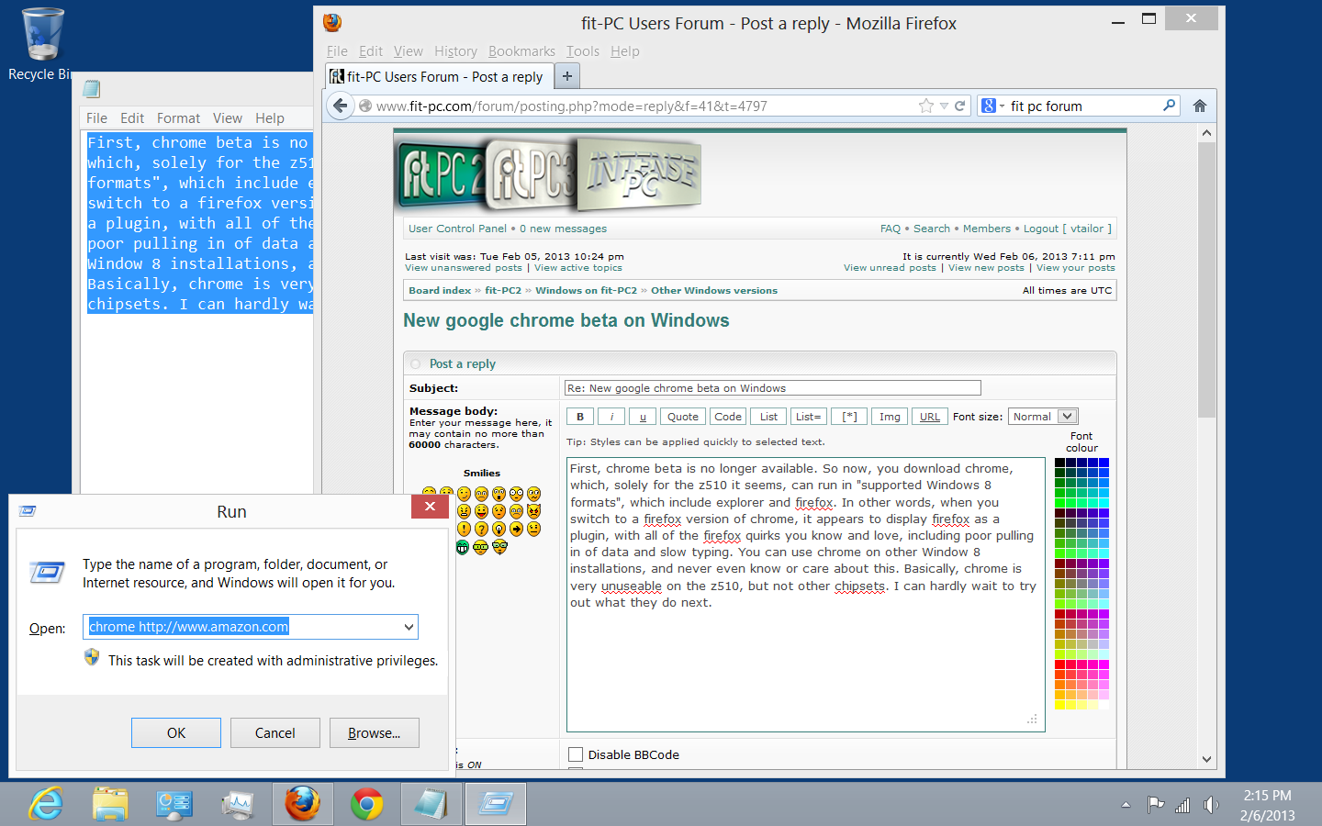Image resolution: width=1322 pixels, height=826 pixels.
Task: Open the User Control Panel link
Action: pyautogui.click(x=457, y=229)
